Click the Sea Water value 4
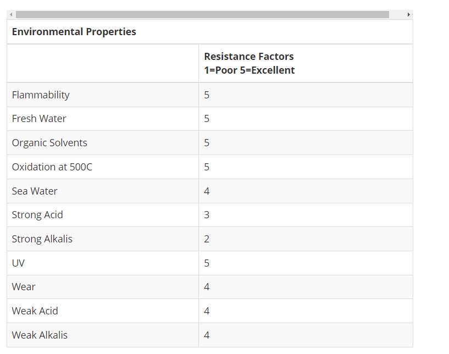The height and width of the screenshot is (354, 449). pos(207,191)
